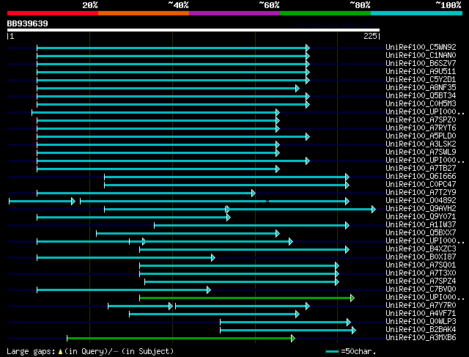Click the BB939639 query name text
The image size is (469, 357).
[28, 23]
